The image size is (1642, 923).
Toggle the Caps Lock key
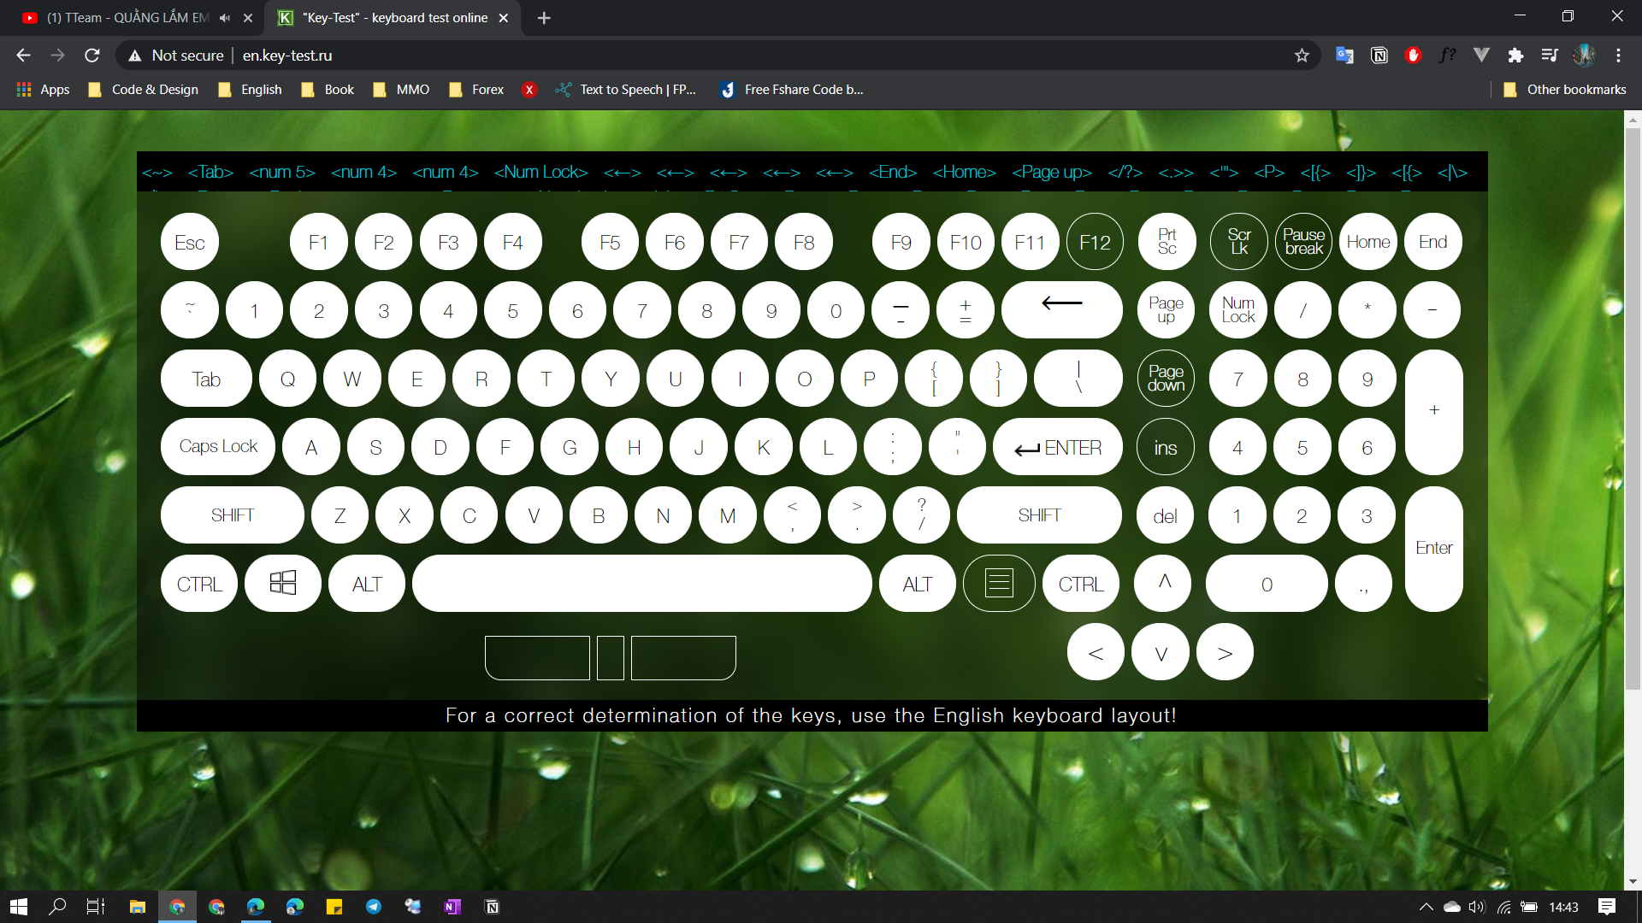pyautogui.click(x=218, y=447)
